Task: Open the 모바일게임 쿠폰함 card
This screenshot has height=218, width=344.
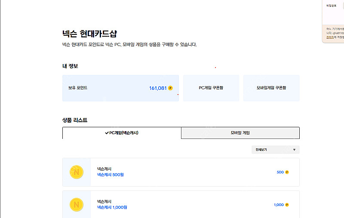Action: pyautogui.click(x=271, y=88)
